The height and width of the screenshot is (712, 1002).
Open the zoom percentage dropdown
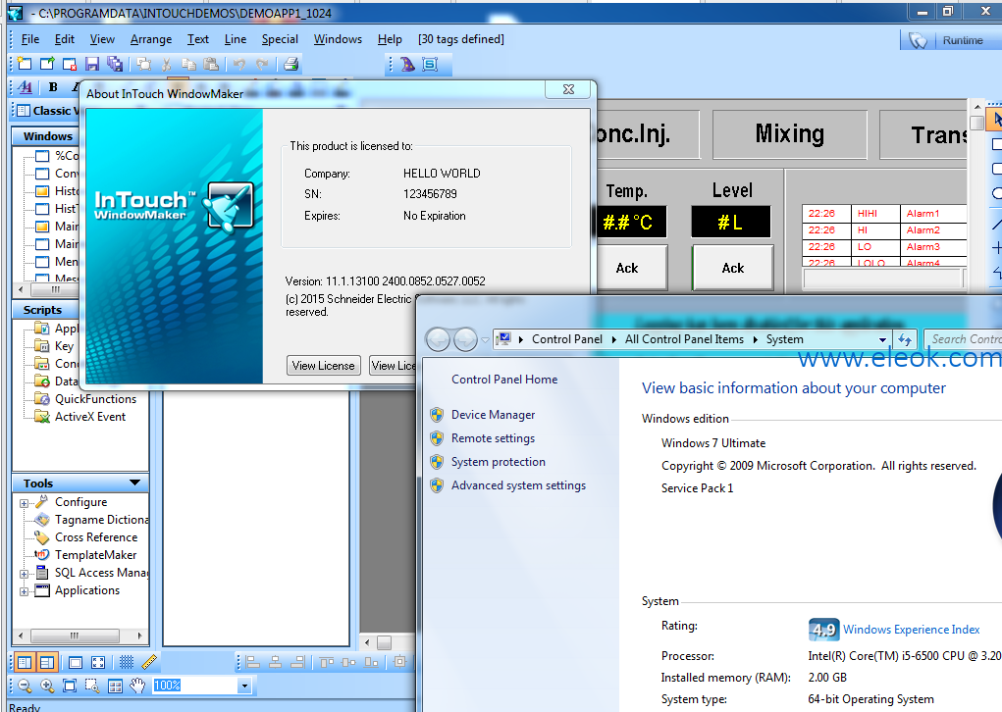click(x=244, y=686)
